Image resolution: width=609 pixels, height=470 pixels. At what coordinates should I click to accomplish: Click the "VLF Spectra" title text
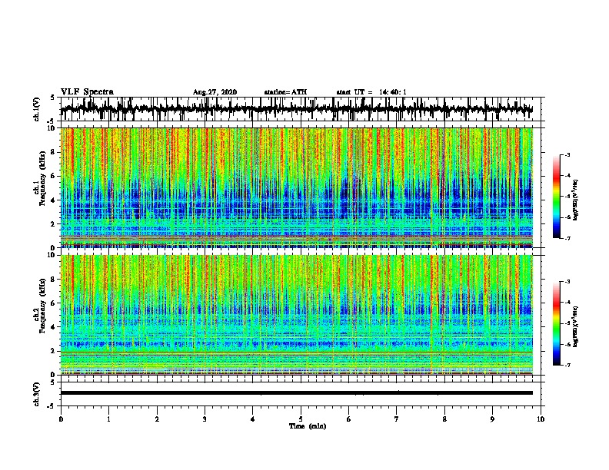pos(87,91)
